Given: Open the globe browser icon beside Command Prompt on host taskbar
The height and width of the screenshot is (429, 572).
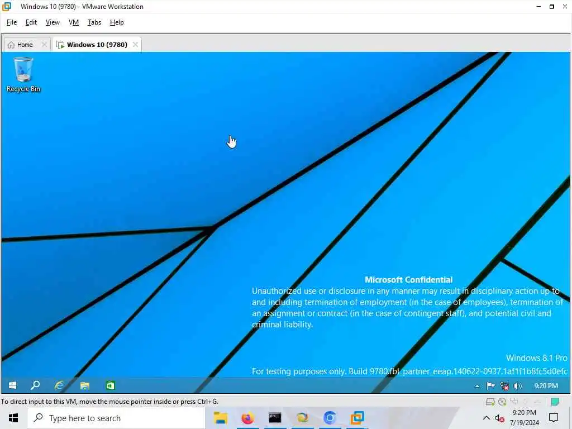Looking at the screenshot, I should [x=302, y=418].
